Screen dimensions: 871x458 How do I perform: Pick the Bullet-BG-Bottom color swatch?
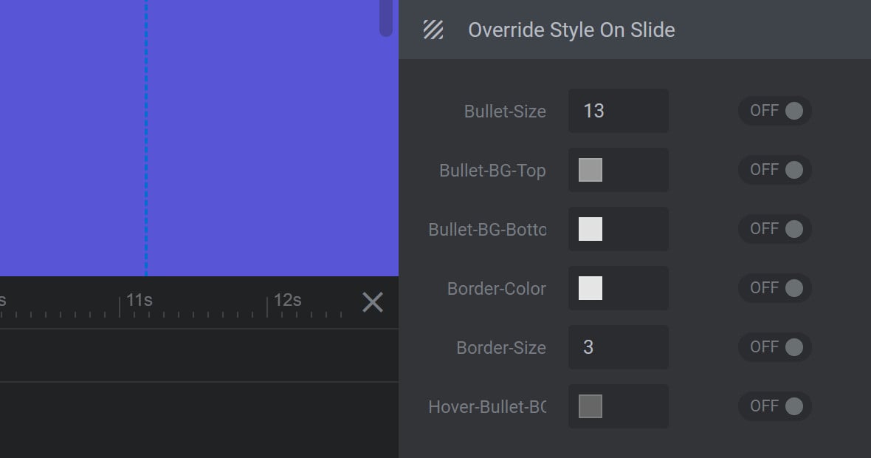coord(591,229)
